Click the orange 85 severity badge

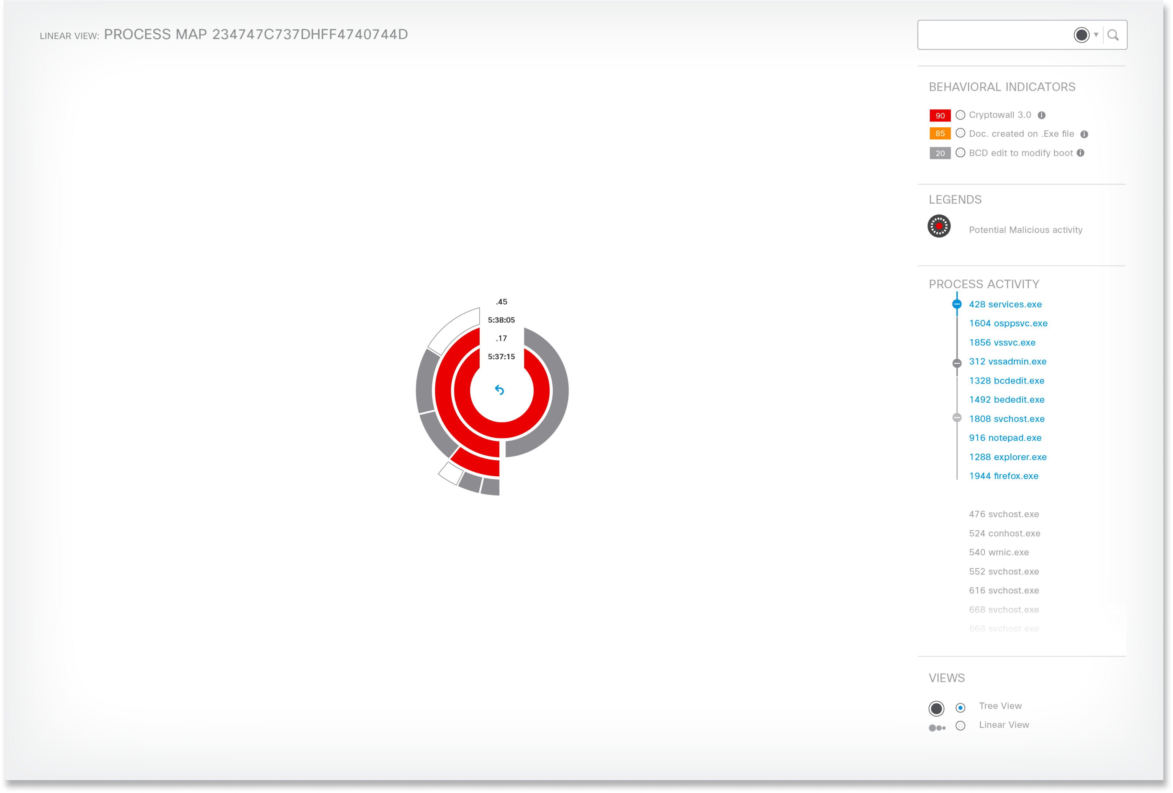pyautogui.click(x=940, y=134)
